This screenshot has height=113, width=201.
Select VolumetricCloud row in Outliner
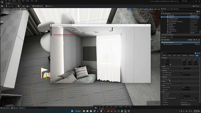pyautogui.click(x=180, y=31)
